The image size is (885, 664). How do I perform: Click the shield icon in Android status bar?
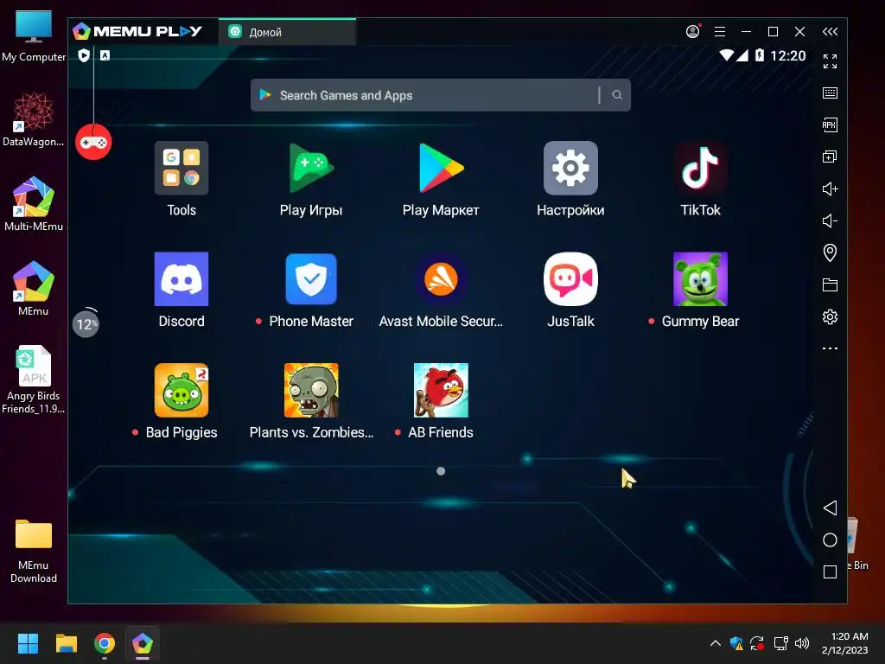click(x=84, y=55)
